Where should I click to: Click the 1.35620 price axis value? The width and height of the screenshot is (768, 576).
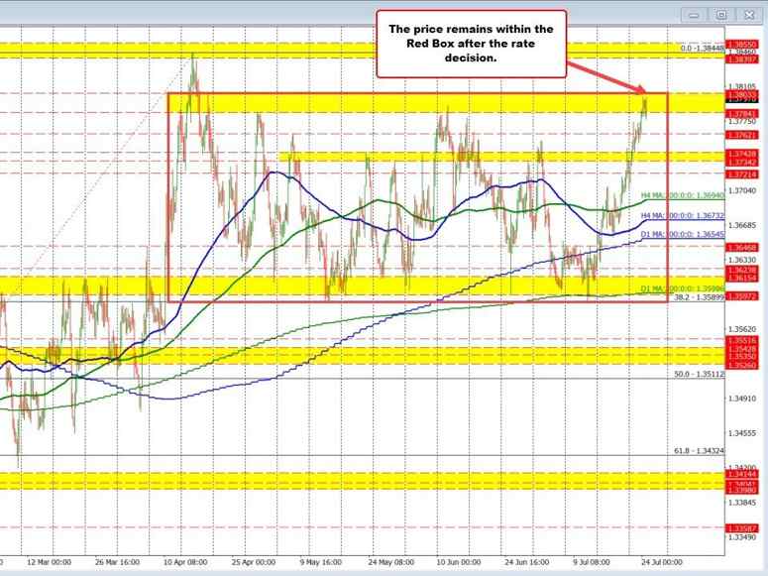(x=742, y=329)
